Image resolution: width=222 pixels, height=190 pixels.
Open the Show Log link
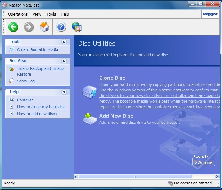26,81
